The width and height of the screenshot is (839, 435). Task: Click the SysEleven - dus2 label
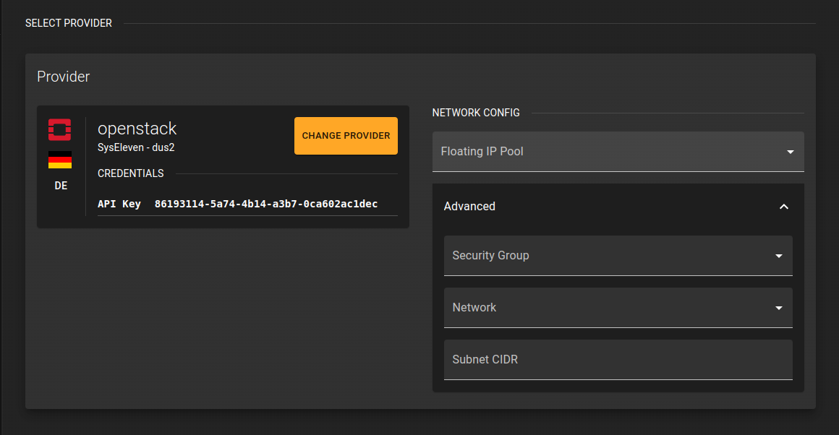pos(136,147)
